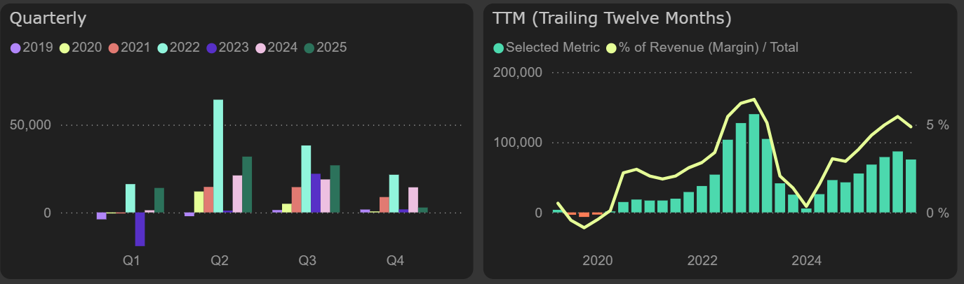Image resolution: width=964 pixels, height=284 pixels.
Task: Toggle the 2019 series in the Quarterly legend
Action: tap(16, 48)
